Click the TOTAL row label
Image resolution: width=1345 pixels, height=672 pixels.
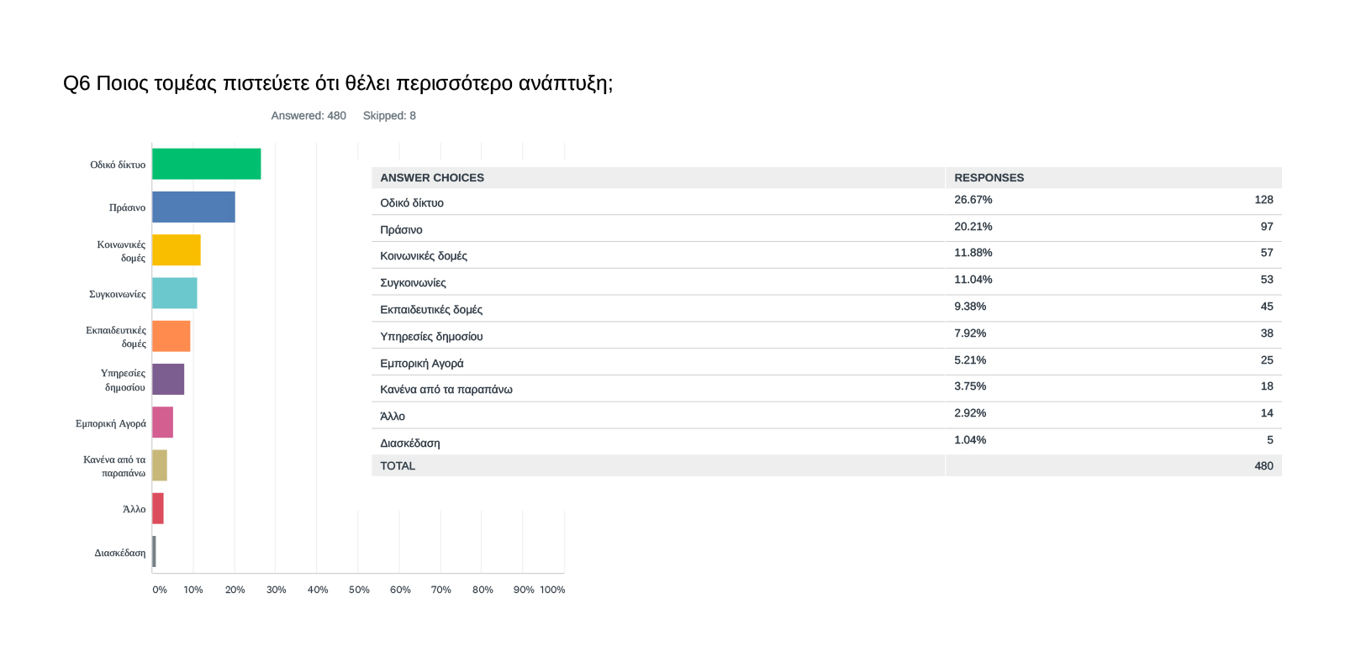point(398,466)
